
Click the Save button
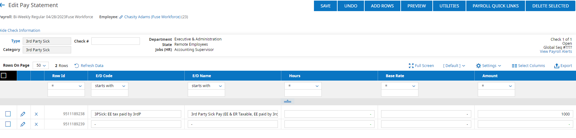[x=325, y=6]
